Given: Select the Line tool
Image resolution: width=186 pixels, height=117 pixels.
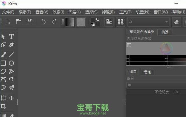Looking at the screenshot, I should click(x=11, y=55).
